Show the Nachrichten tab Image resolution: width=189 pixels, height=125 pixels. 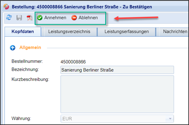point(175,32)
